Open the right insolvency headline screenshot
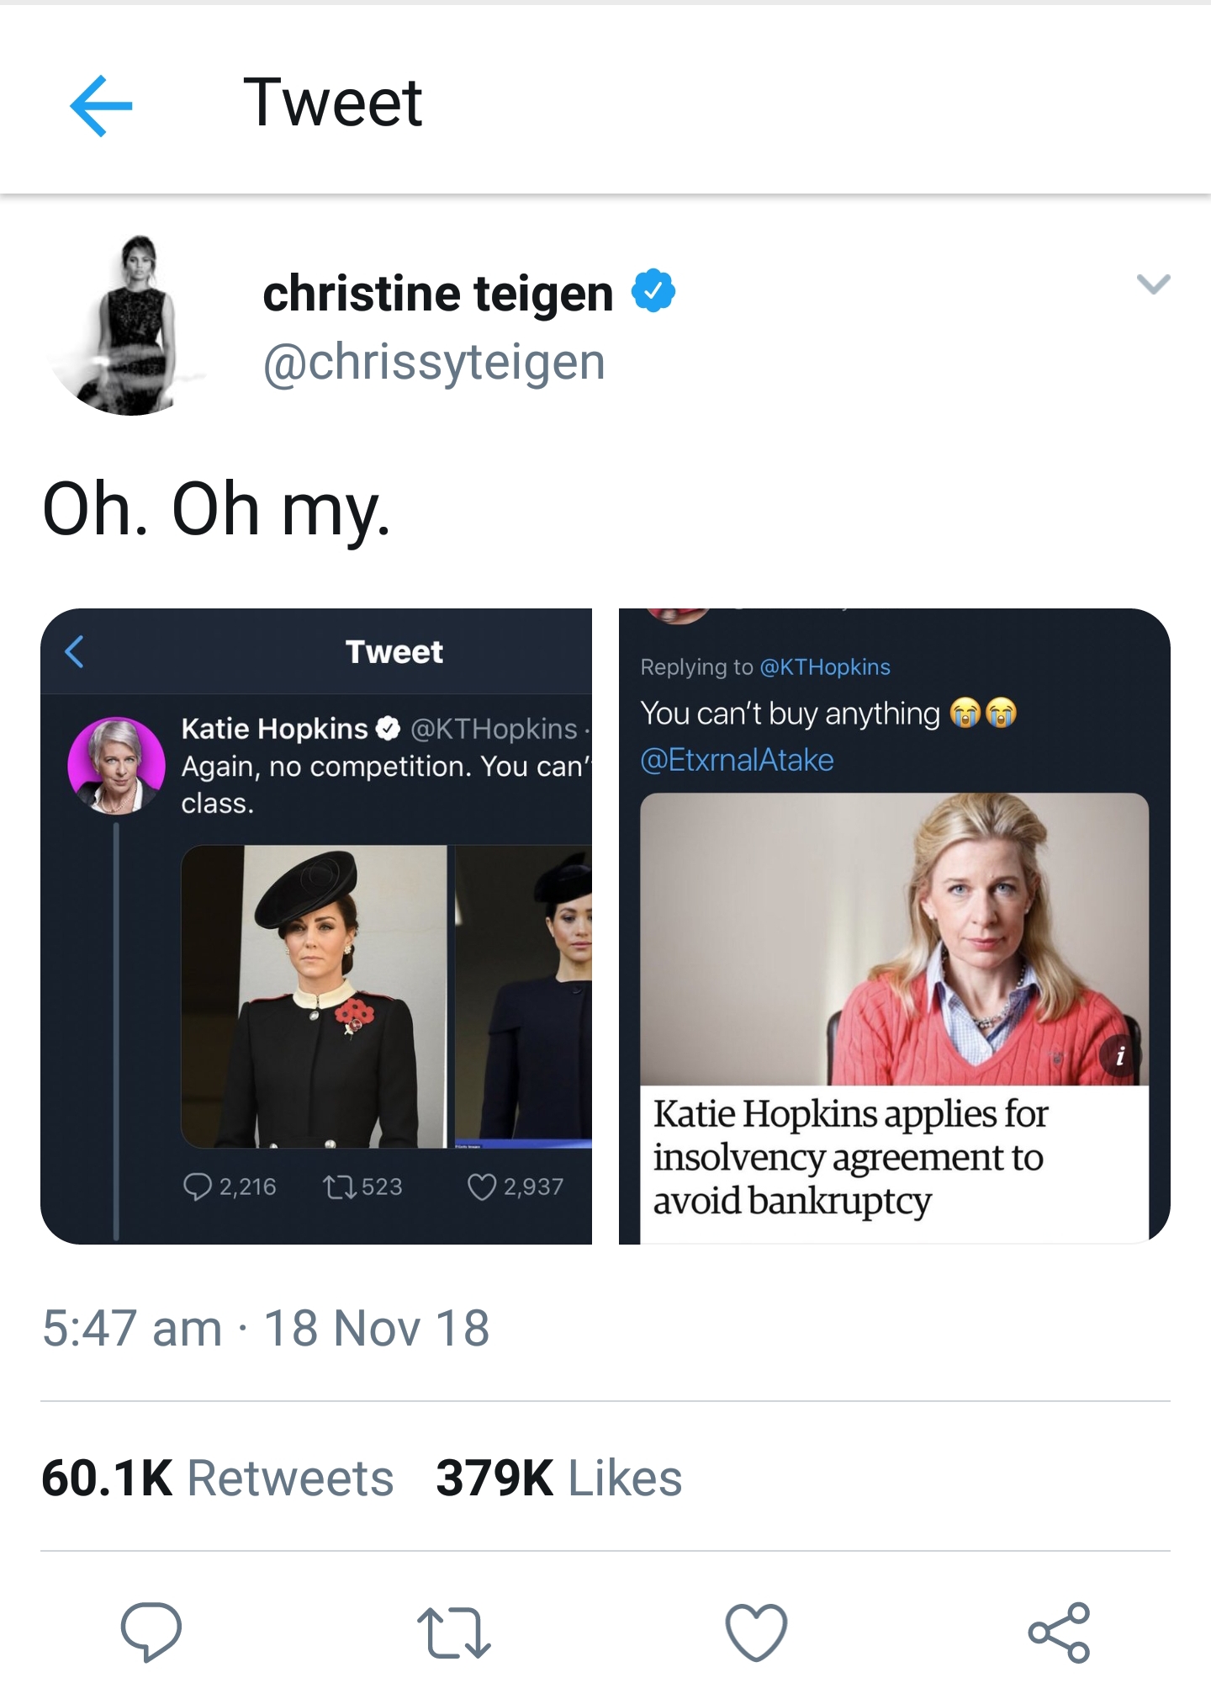The width and height of the screenshot is (1211, 1699). tap(894, 926)
